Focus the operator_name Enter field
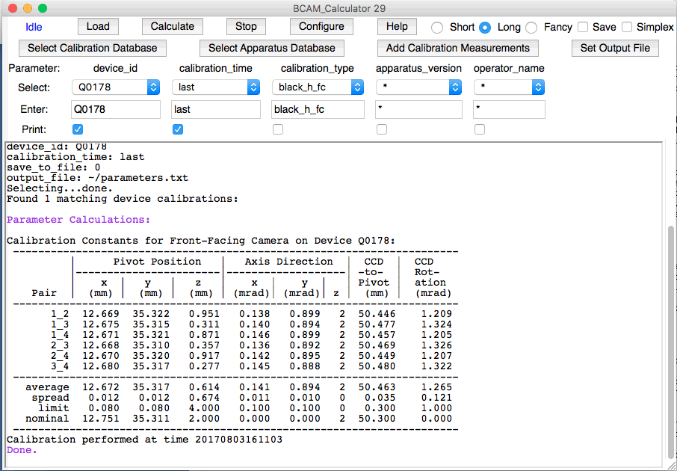This screenshot has height=471, width=677. click(509, 109)
